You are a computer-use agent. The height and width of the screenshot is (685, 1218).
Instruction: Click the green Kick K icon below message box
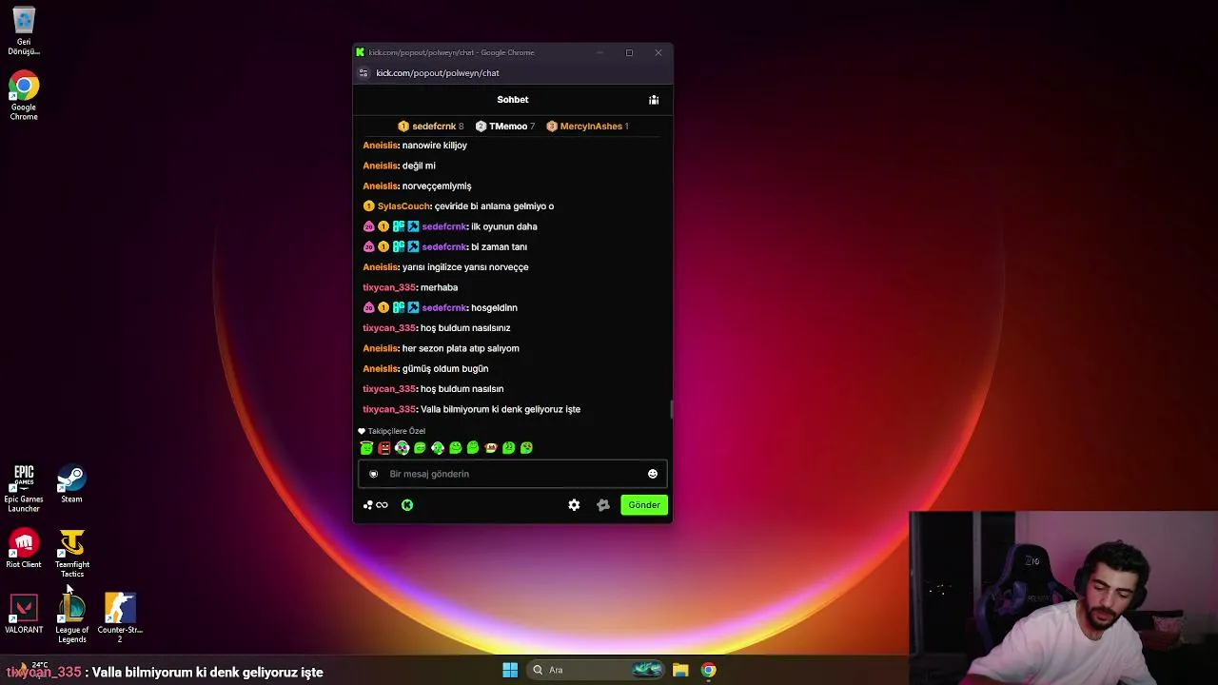(x=407, y=505)
